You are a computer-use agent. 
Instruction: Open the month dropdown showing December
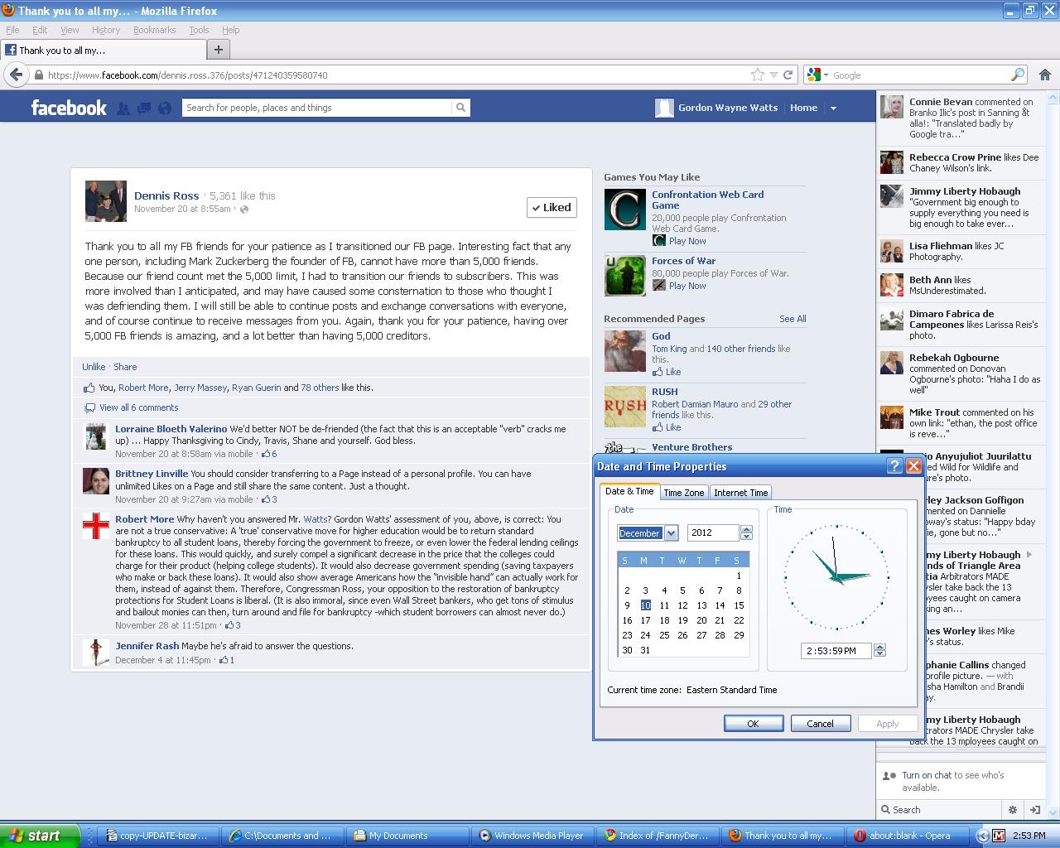coord(671,533)
